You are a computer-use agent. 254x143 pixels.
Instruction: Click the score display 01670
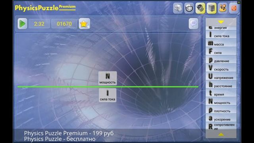pyautogui.click(x=64, y=24)
